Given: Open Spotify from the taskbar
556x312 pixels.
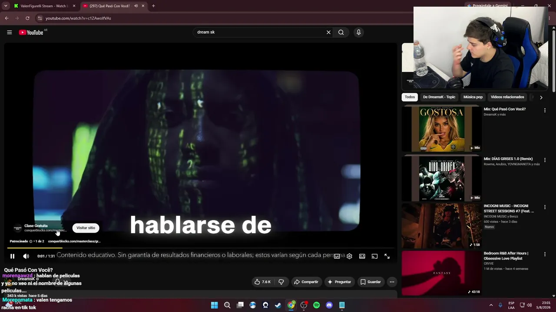Looking at the screenshot, I should point(317,305).
